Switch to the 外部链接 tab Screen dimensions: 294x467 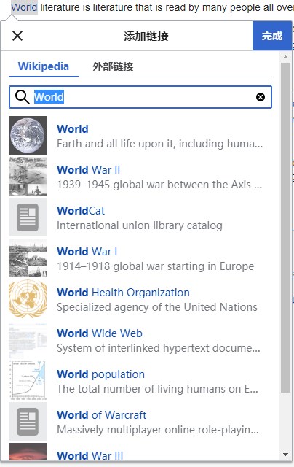point(113,66)
